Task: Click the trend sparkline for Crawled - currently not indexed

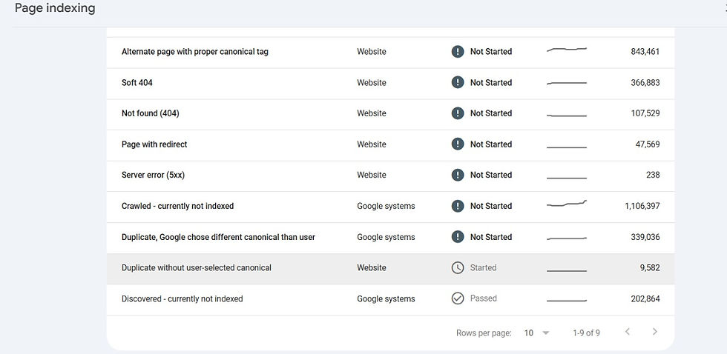Action: (567, 204)
